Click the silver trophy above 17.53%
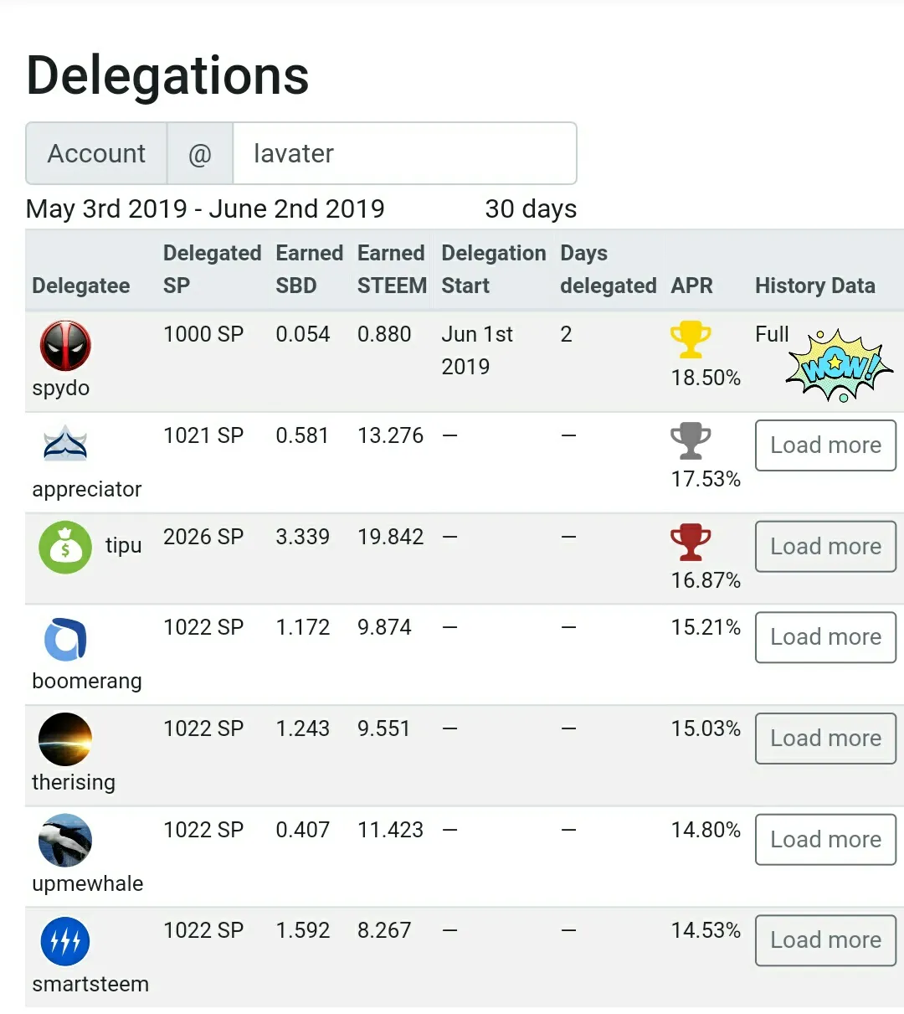 (x=691, y=440)
